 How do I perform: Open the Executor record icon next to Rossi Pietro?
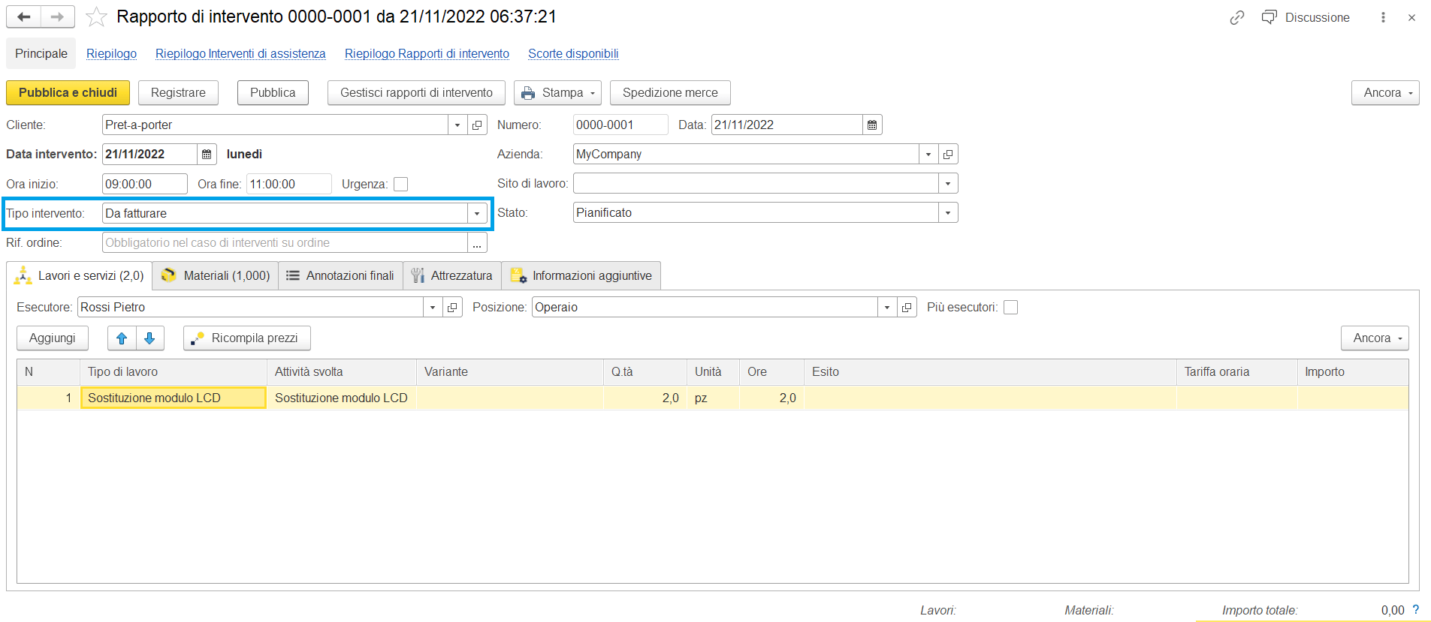452,307
